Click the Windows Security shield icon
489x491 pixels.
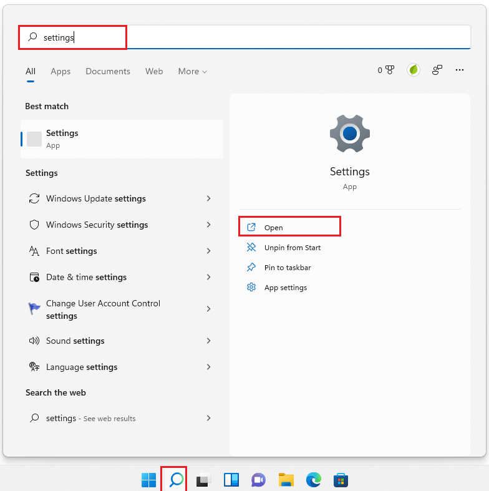point(34,225)
